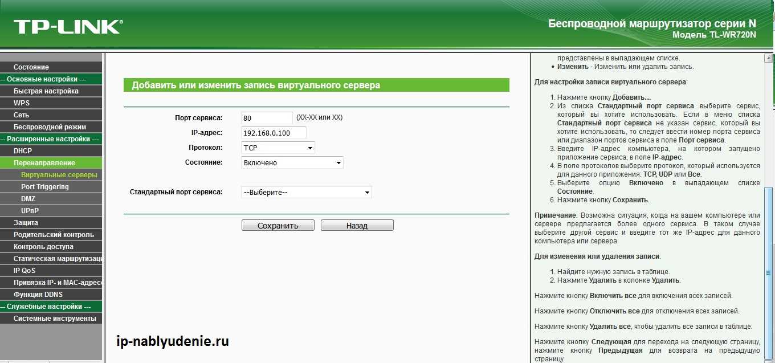Open the Сеть menu section
Viewport: 775px width, 363px height.
(x=21, y=115)
